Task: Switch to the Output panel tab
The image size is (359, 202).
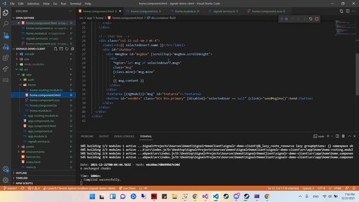Action: click(104, 136)
